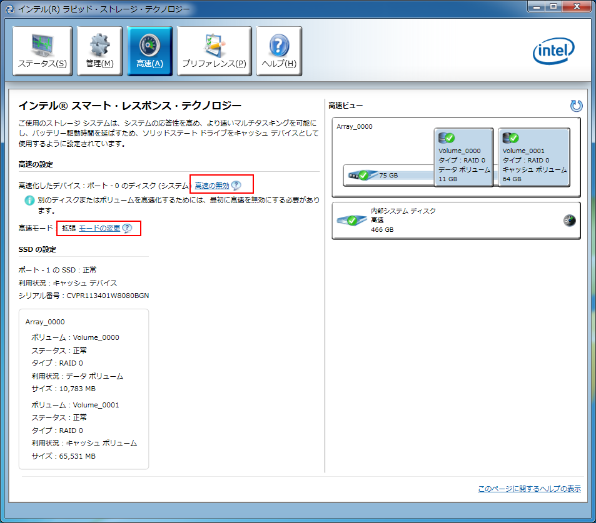Click ボリューム : Volume_0001 in array details
The height and width of the screenshot is (523, 596).
[x=75, y=405]
